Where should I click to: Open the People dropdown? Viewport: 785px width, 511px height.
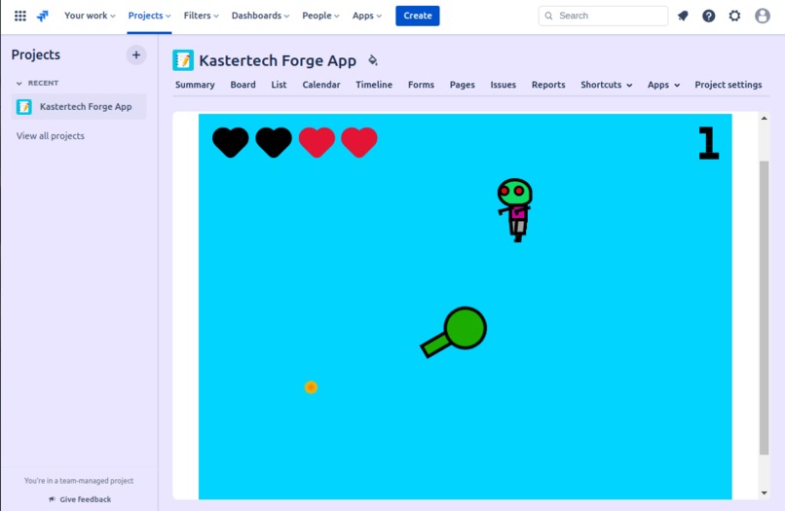click(x=320, y=16)
